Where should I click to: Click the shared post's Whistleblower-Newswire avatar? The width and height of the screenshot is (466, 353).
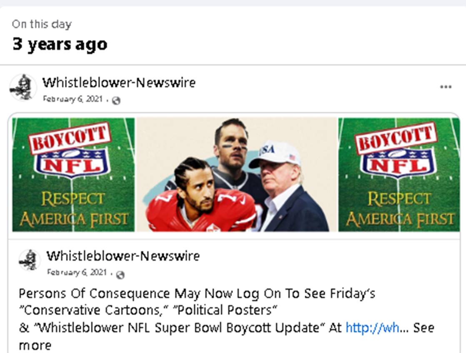pyautogui.click(x=30, y=260)
